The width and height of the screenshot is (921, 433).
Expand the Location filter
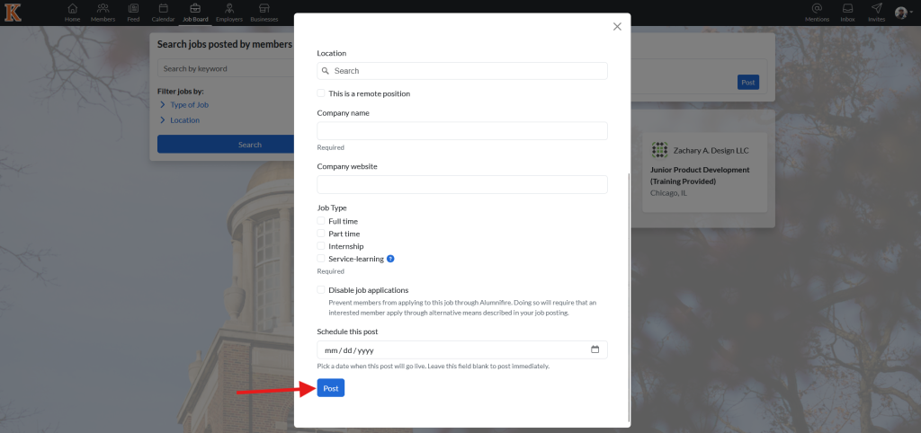(179, 120)
